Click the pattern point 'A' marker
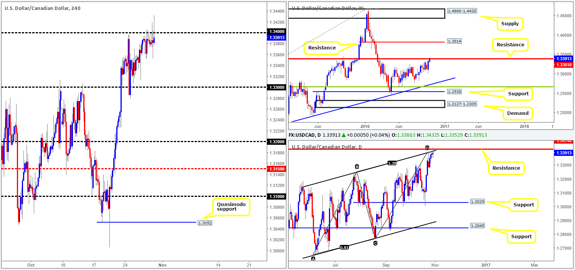Screen dimensions: 575x270 (313, 259)
